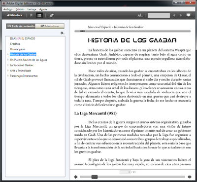
Task: Select La Sociedad Gaabar chapter
Action: click(22, 65)
